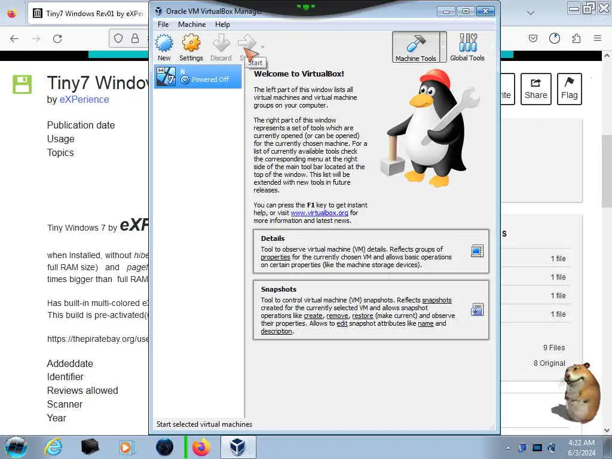Select the Machine Tools button
Screen dimensions: 612x459
point(416,47)
